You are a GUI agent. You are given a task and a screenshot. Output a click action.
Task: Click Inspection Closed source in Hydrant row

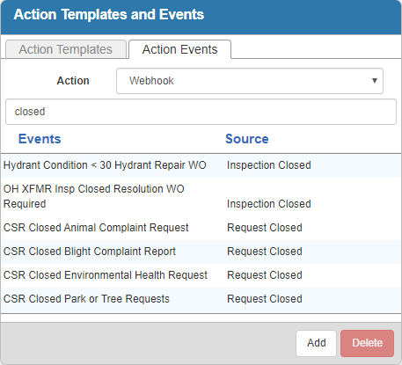point(269,165)
